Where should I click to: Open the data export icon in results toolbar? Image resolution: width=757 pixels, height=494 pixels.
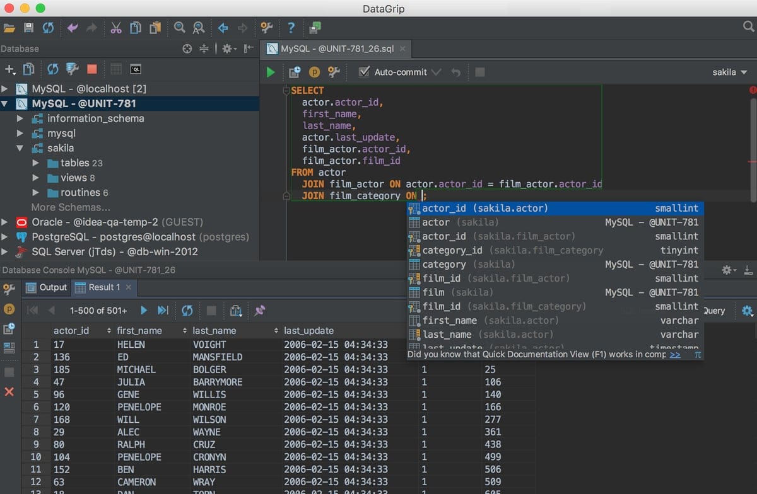237,310
